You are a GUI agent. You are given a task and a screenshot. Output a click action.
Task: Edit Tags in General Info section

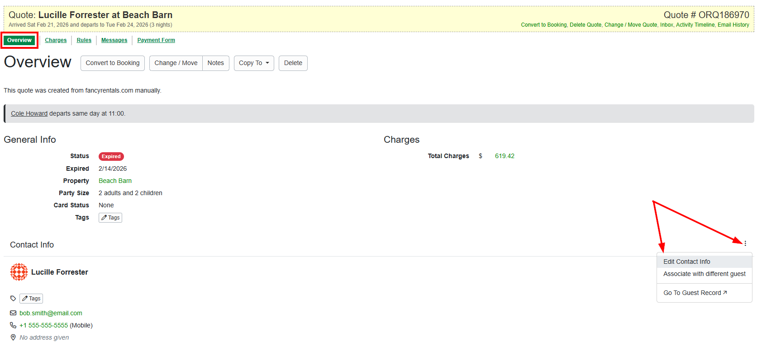[110, 218]
